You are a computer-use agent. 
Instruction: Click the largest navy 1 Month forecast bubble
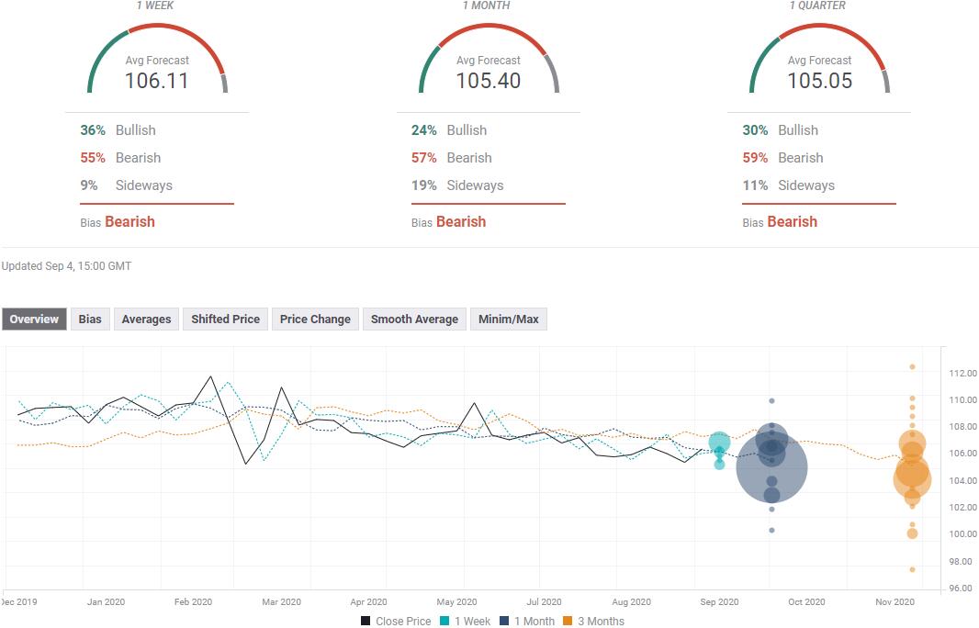772,467
